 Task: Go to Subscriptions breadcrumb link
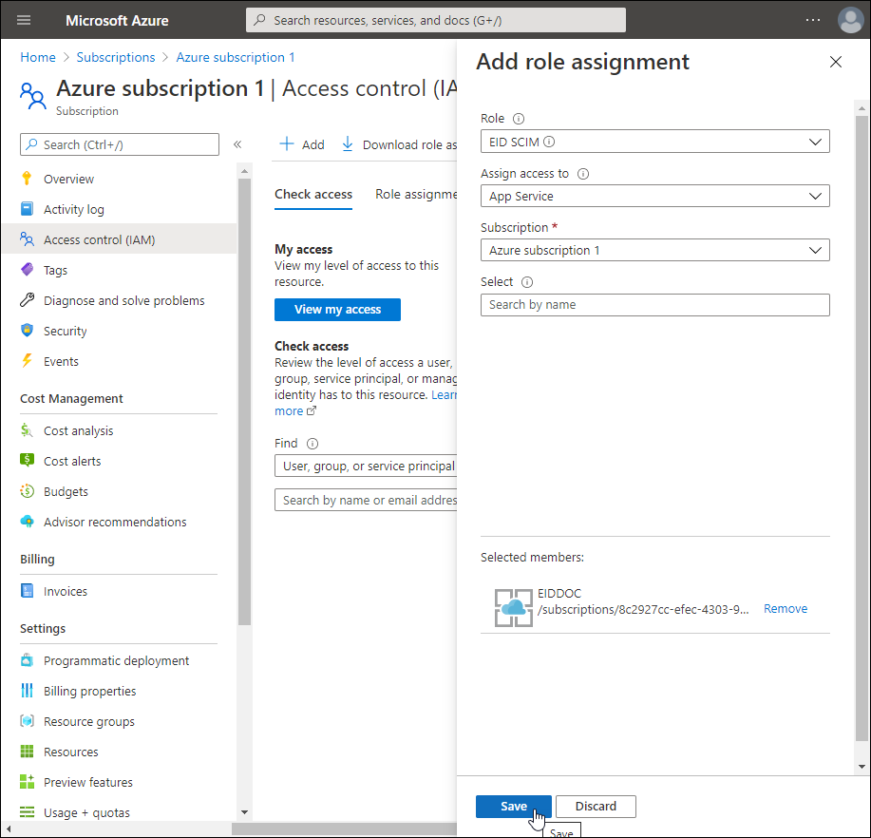(x=116, y=57)
